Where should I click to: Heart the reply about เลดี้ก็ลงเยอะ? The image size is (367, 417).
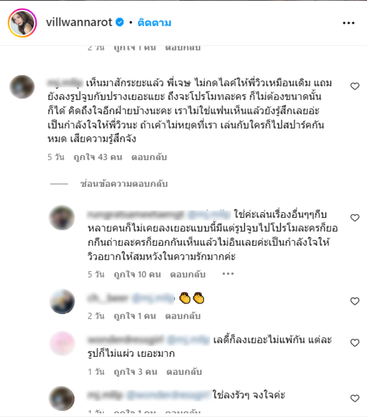[355, 343]
